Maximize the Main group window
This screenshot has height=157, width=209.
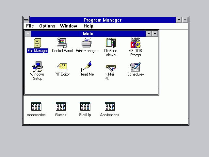point(155,34)
